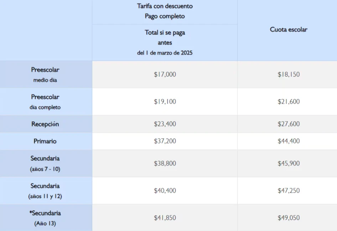Select the $18,150 school fee cell
Screen dimensions: 337x231
[x=289, y=74]
